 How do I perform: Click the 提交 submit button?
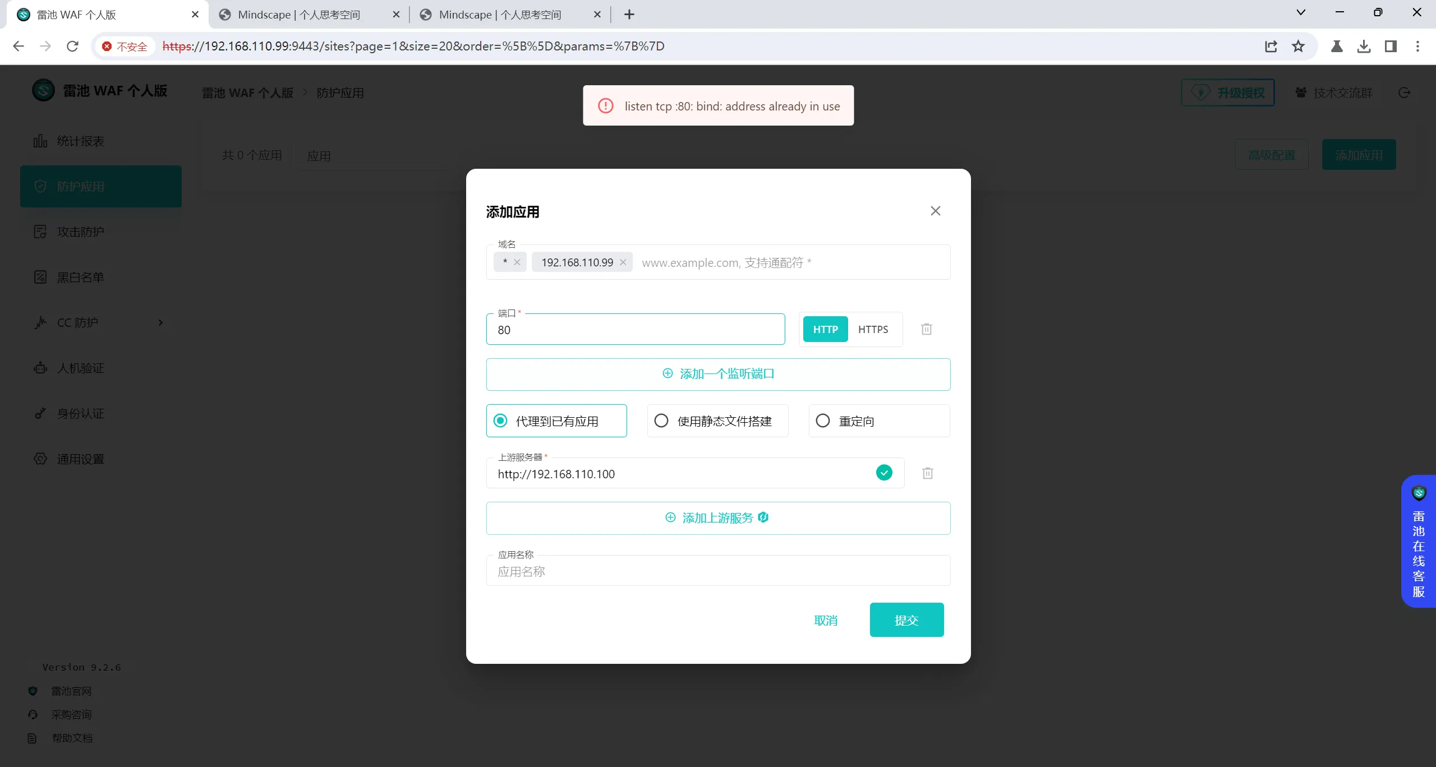[906, 620]
